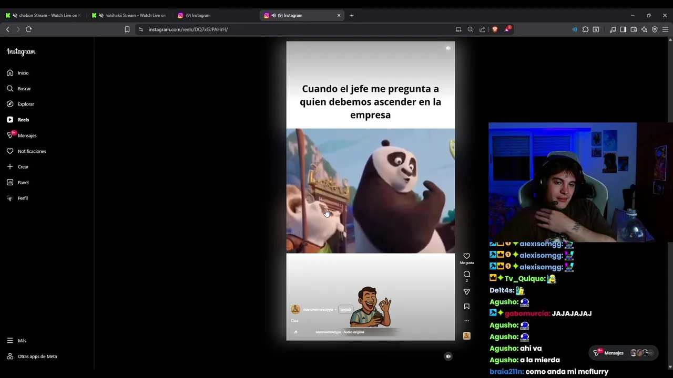
Task: Follow noesmemesoyyo with Seguir button
Action: tap(345, 310)
